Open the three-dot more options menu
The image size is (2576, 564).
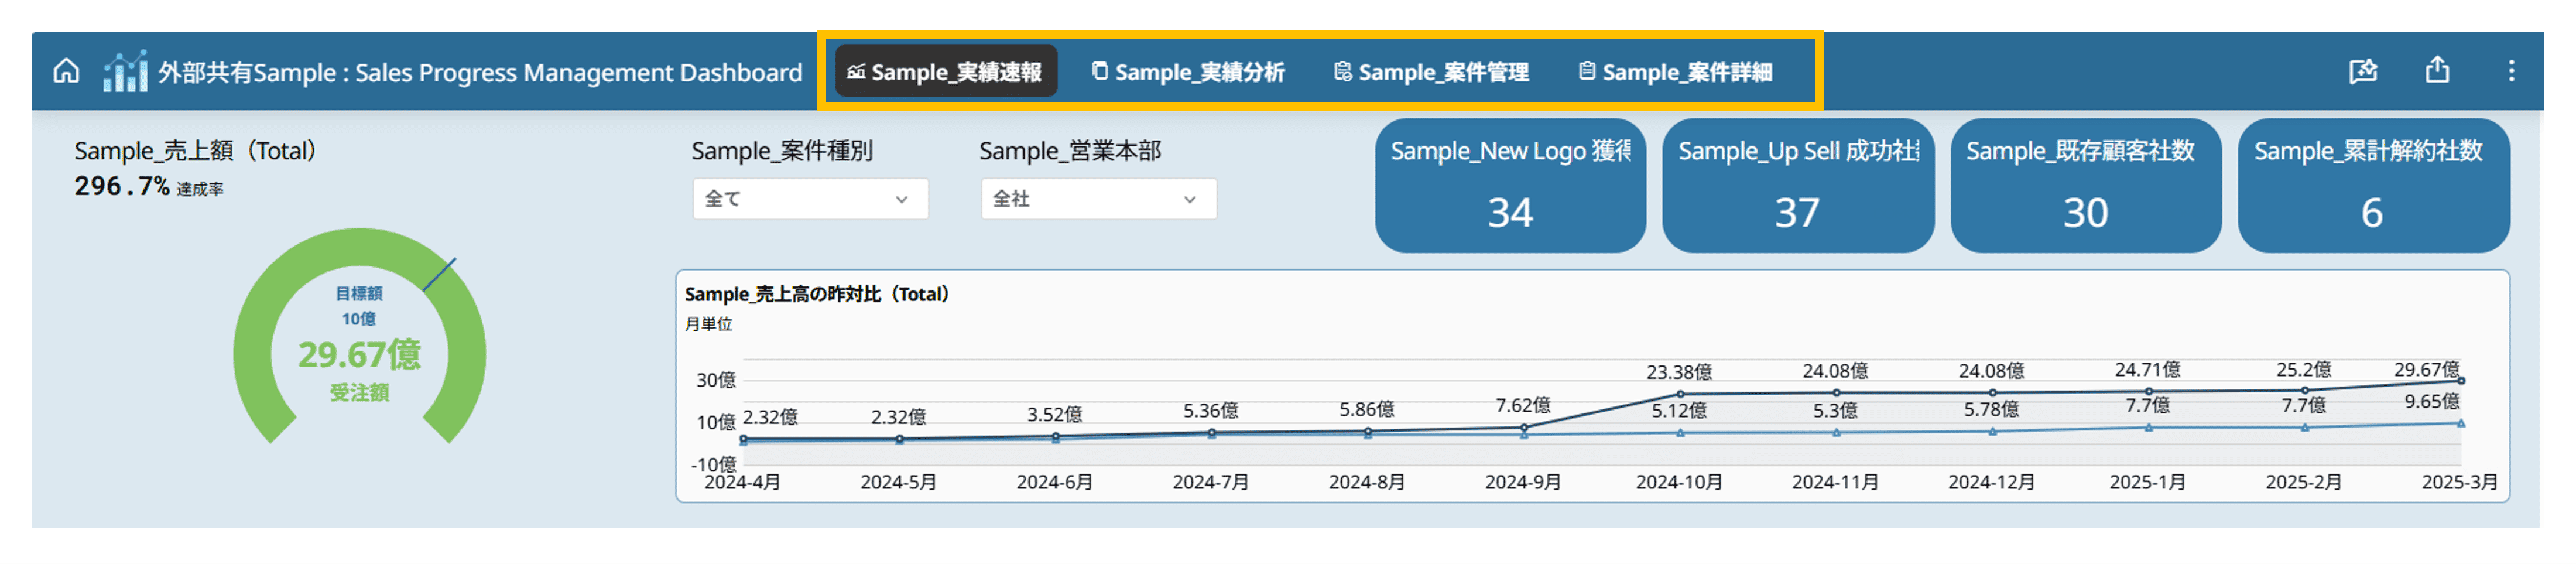2510,71
